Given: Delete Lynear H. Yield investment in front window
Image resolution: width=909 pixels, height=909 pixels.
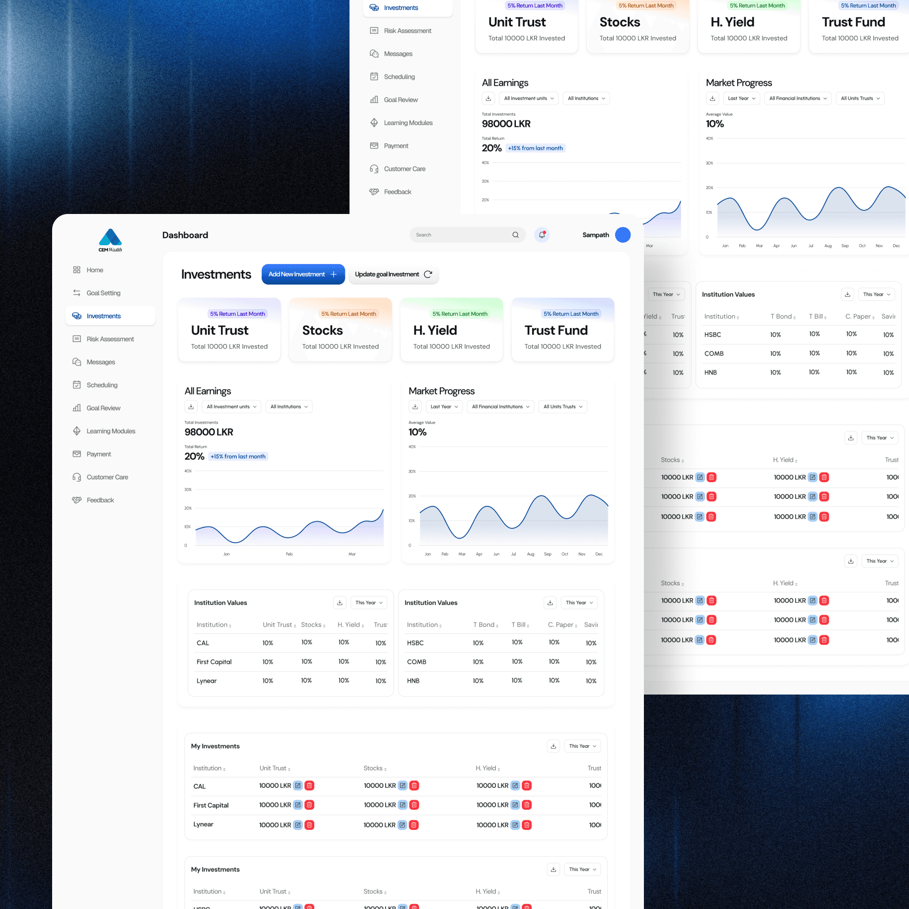Looking at the screenshot, I should click(527, 825).
